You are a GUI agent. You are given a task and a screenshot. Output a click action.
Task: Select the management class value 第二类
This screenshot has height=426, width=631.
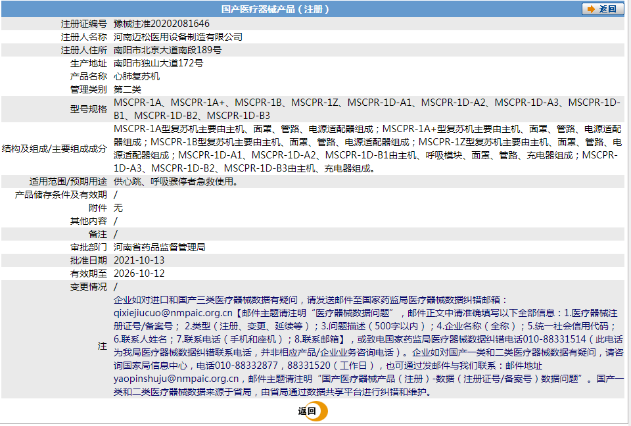[127, 89]
